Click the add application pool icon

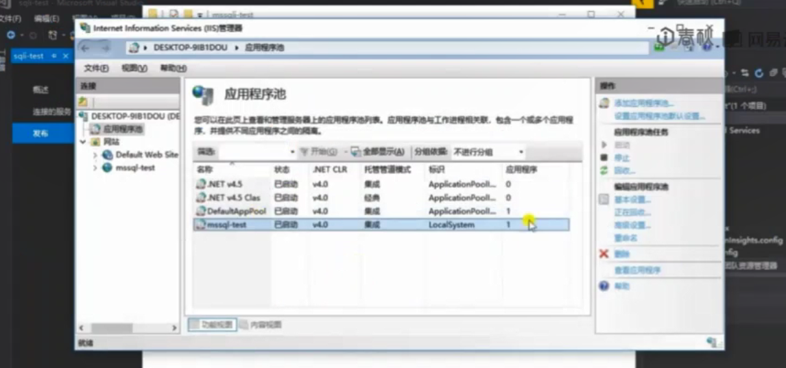pos(604,103)
